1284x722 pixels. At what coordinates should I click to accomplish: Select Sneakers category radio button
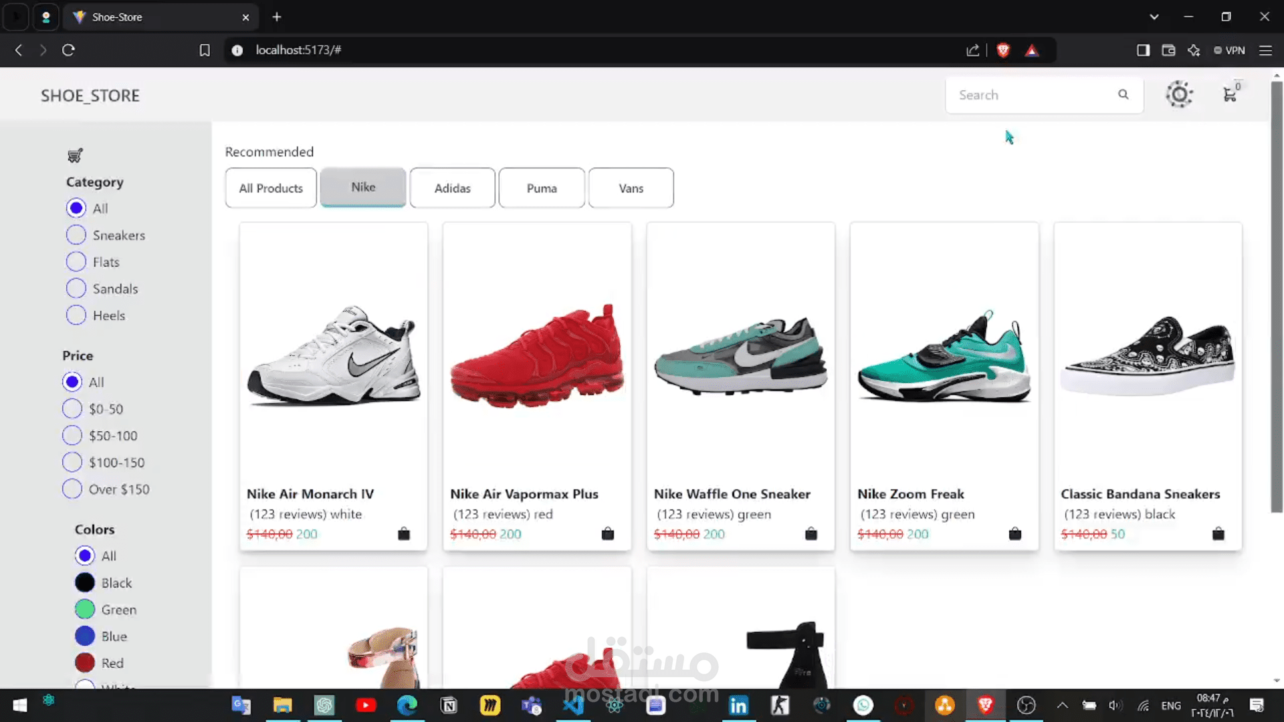click(x=76, y=235)
